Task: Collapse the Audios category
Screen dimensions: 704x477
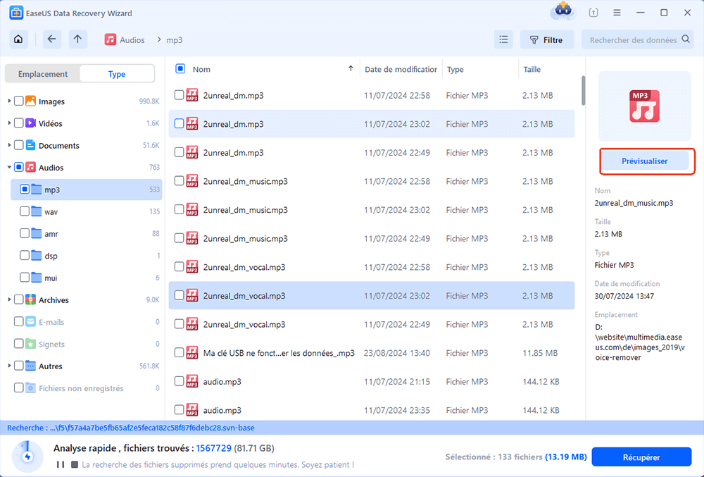Action: click(x=9, y=168)
